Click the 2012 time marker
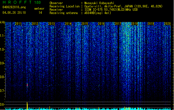 click(x=35, y=24)
